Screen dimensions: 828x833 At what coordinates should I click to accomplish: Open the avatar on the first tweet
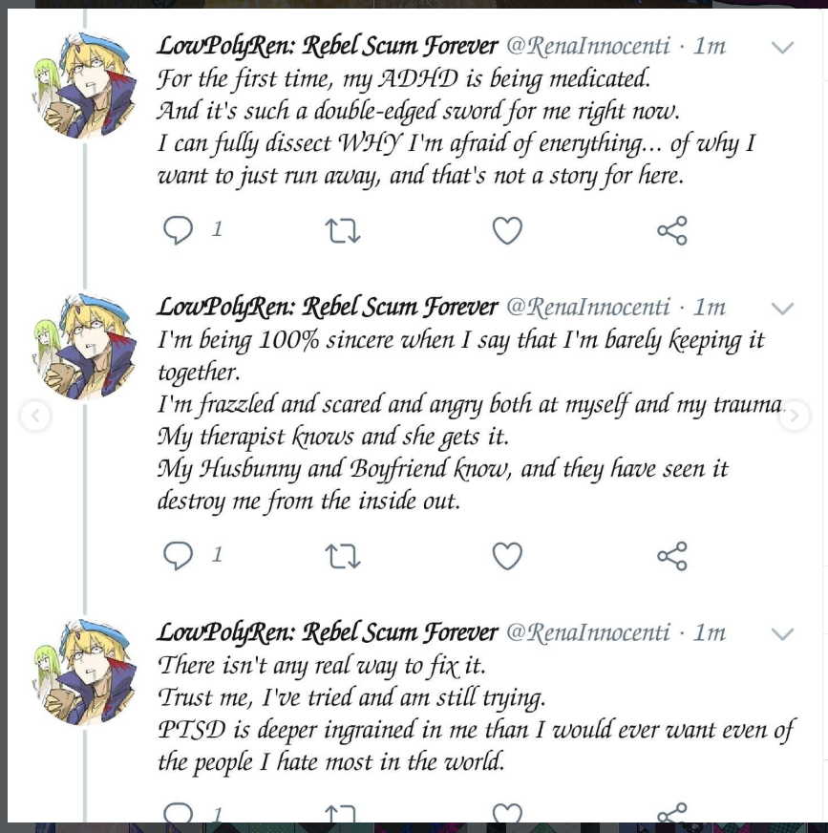(x=85, y=86)
